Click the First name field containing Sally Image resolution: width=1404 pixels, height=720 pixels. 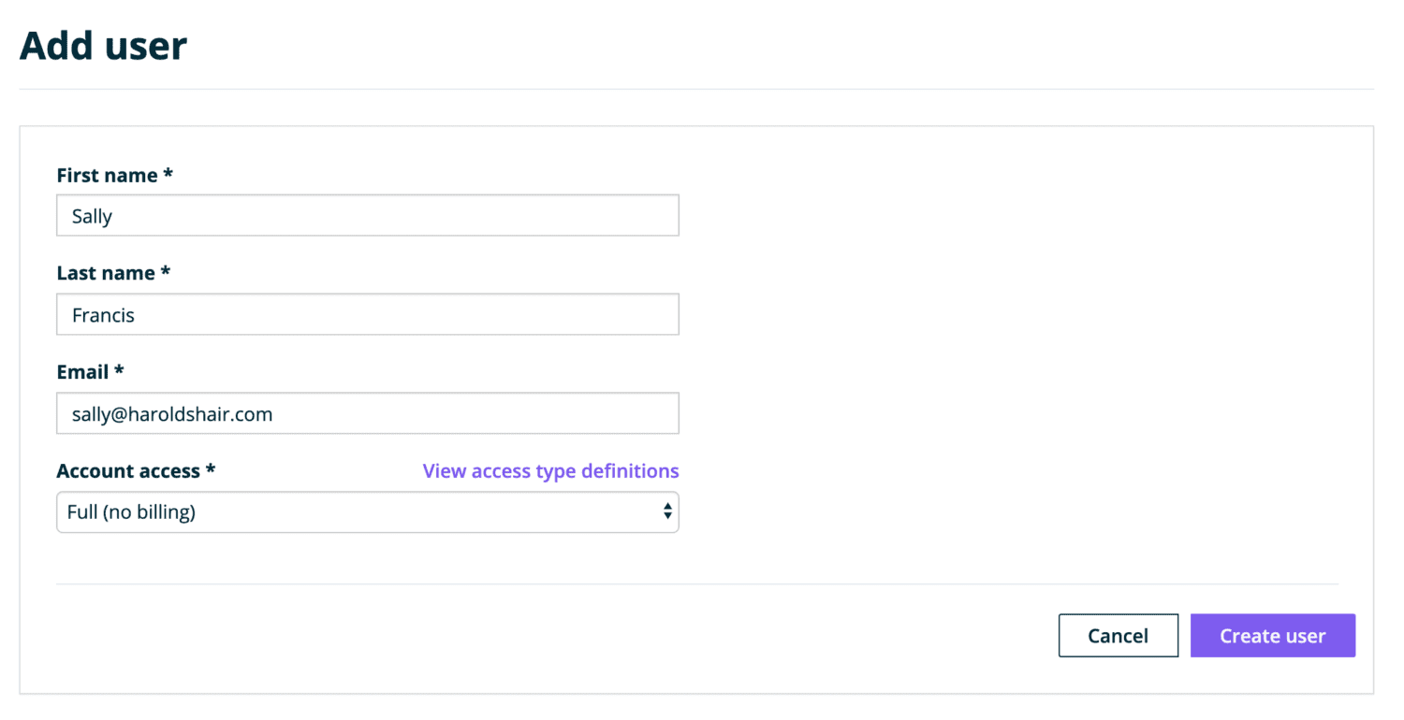367,216
